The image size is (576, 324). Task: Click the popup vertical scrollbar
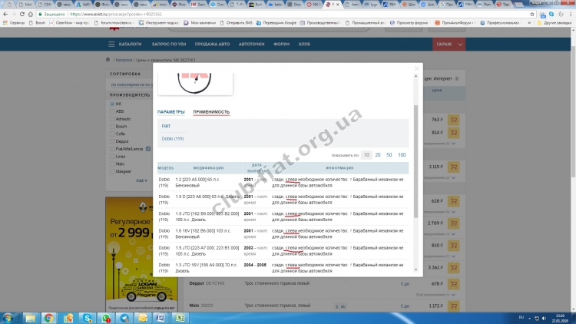[417, 154]
